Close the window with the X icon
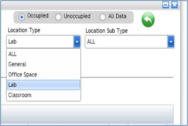 pos(174,5)
